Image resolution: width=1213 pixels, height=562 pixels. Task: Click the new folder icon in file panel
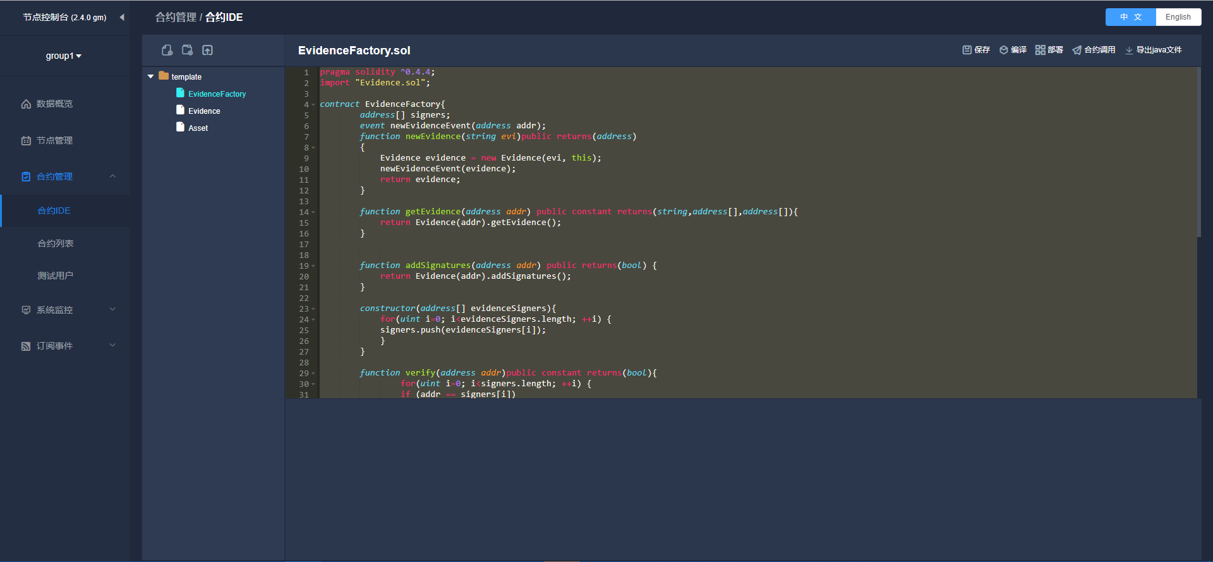click(x=187, y=50)
